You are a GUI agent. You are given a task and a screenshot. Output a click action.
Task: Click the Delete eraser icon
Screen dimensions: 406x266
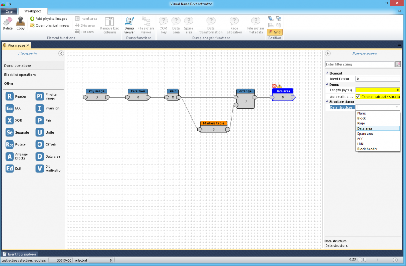[x=8, y=21]
